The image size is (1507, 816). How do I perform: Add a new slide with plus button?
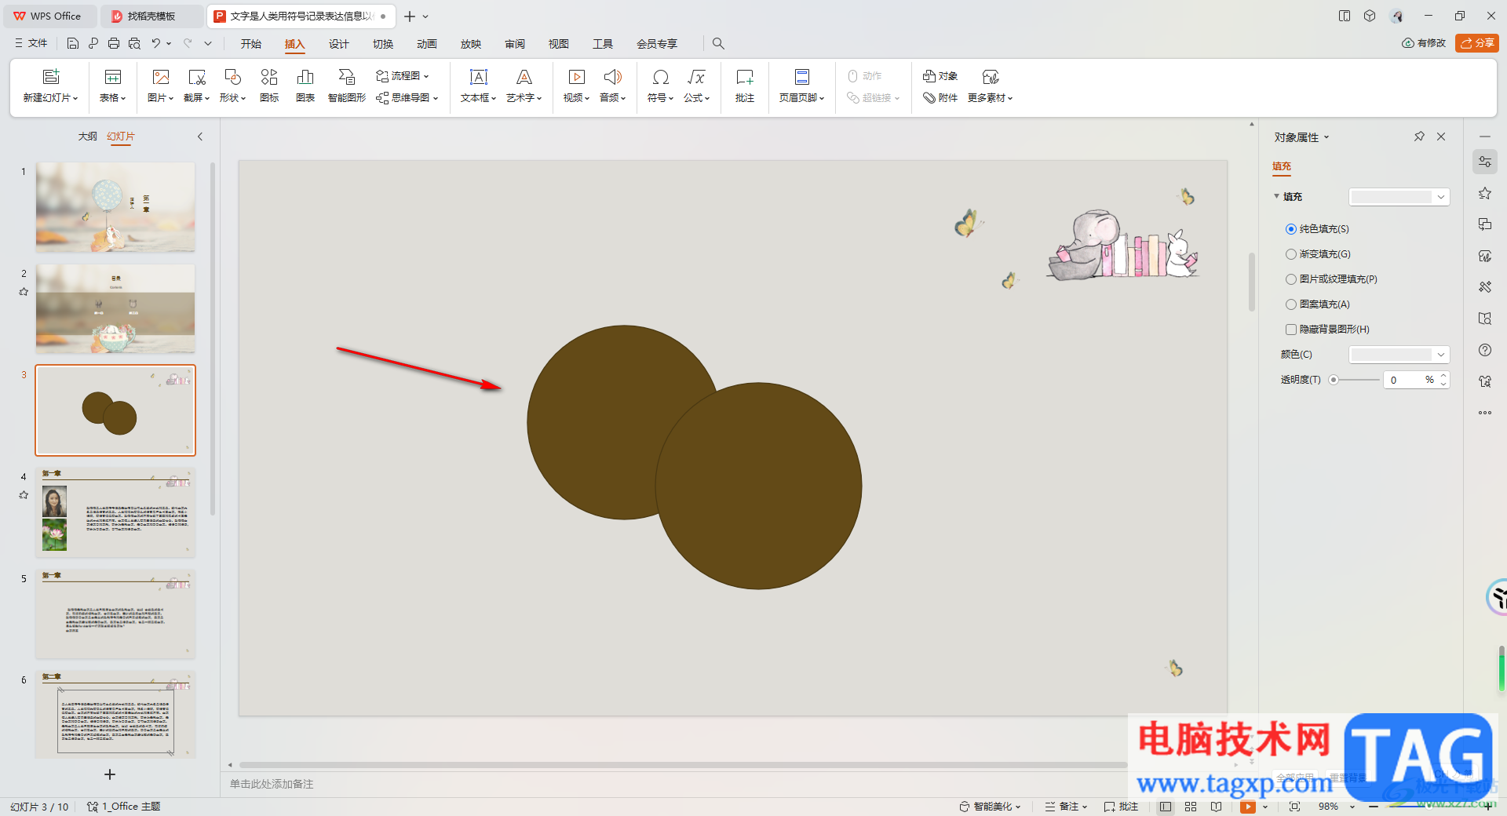[x=110, y=774]
